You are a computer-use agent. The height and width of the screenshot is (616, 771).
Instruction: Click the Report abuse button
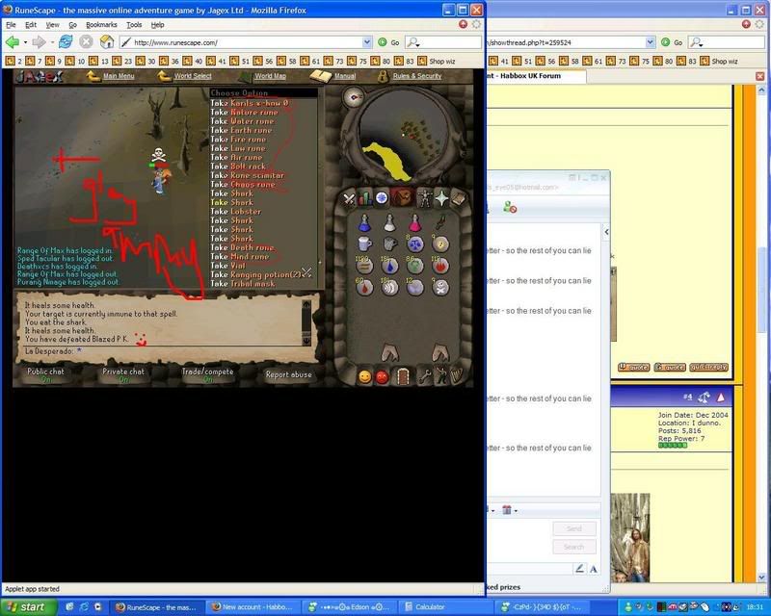pos(288,374)
